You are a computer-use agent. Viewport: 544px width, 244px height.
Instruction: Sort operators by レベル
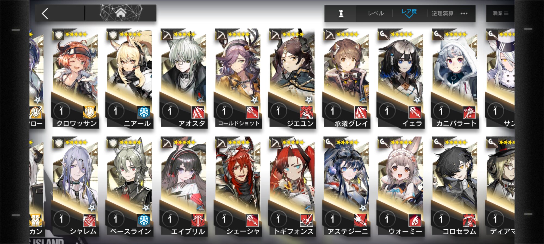tap(376, 14)
